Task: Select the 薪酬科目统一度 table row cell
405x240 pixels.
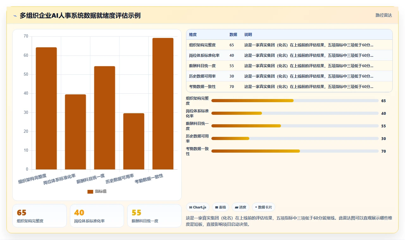Action: (x=202, y=66)
